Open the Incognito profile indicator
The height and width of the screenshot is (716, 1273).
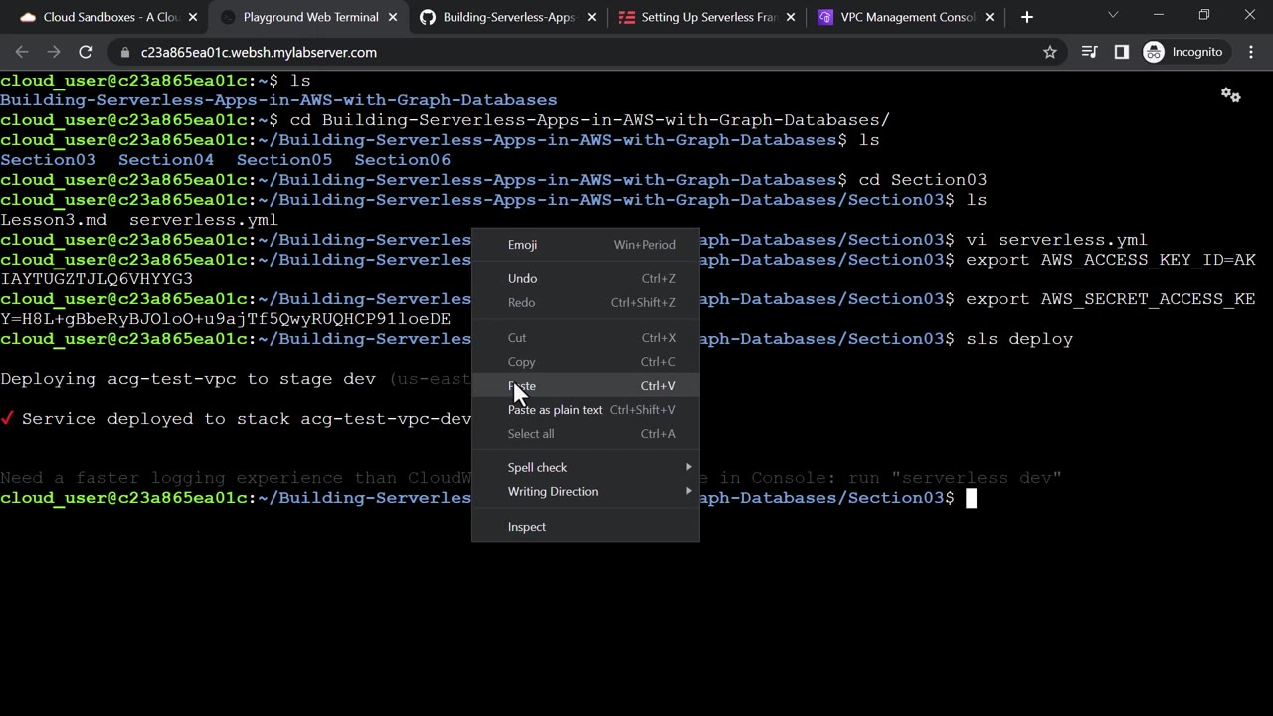click(x=1183, y=52)
